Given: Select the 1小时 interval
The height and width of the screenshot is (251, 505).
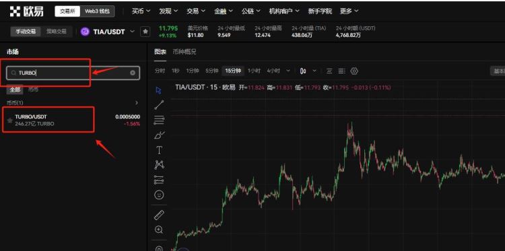Looking at the screenshot, I should pyautogui.click(x=254, y=71).
